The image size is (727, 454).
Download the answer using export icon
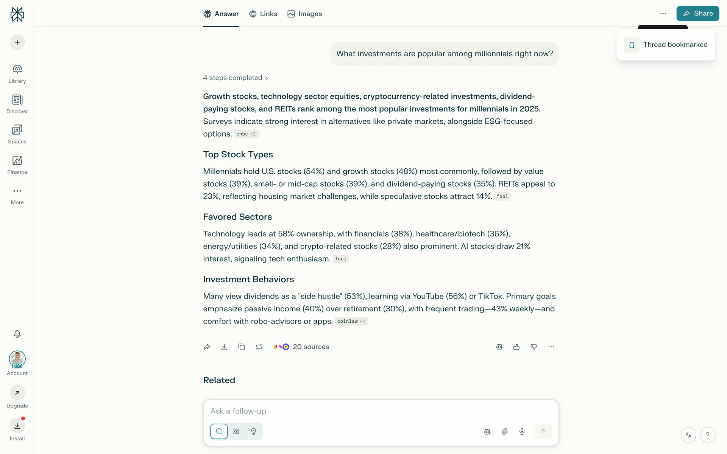(224, 347)
